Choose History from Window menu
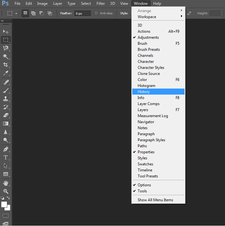This screenshot has height=226, width=225. pos(158,92)
